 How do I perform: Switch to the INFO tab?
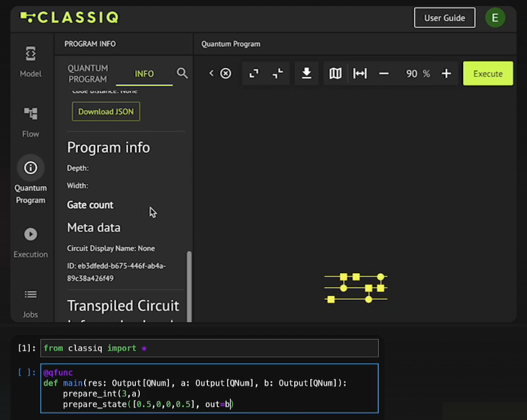(x=144, y=74)
